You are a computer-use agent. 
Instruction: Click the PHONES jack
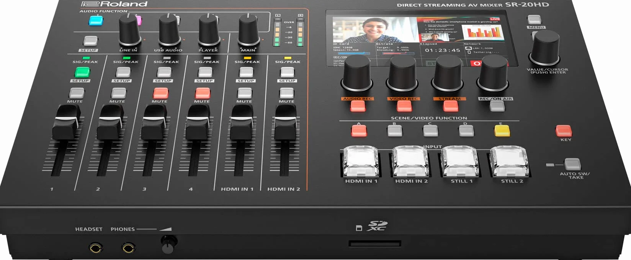pyautogui.click(x=129, y=248)
